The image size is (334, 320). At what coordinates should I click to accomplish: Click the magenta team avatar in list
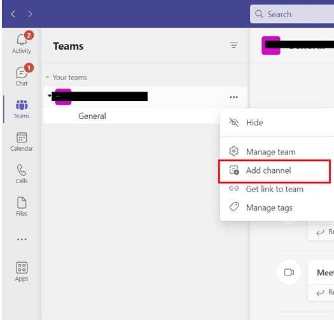point(63,97)
